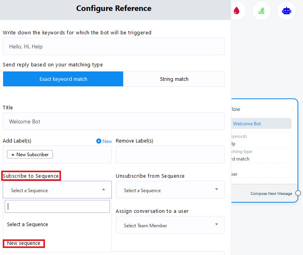The width and height of the screenshot is (303, 255).
Task: Choose 'Select a Sequence' list option
Action: point(27,224)
